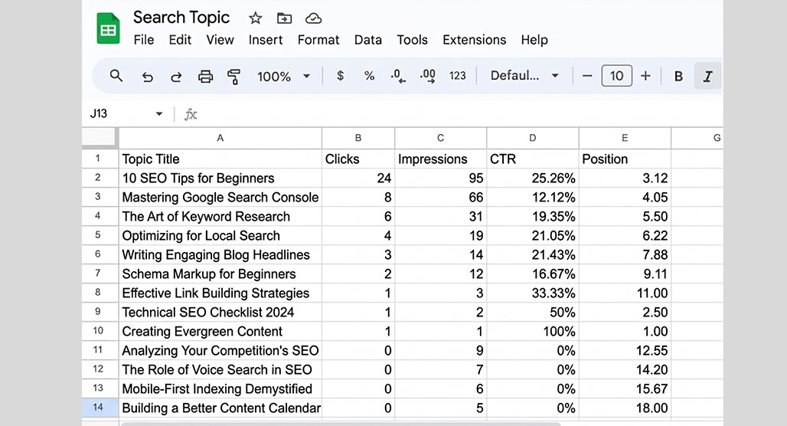Image resolution: width=787 pixels, height=426 pixels.
Task: Print the spreadsheet
Action: 205,77
